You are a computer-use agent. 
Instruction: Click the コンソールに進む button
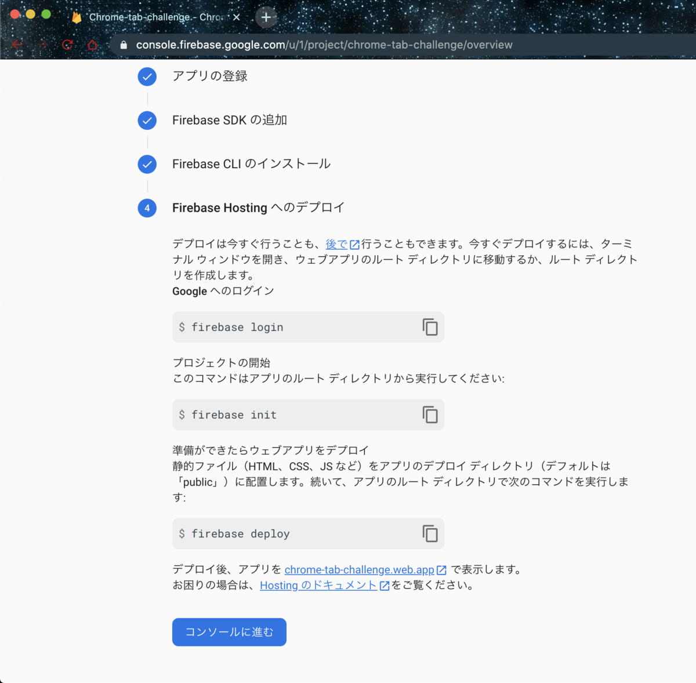229,632
